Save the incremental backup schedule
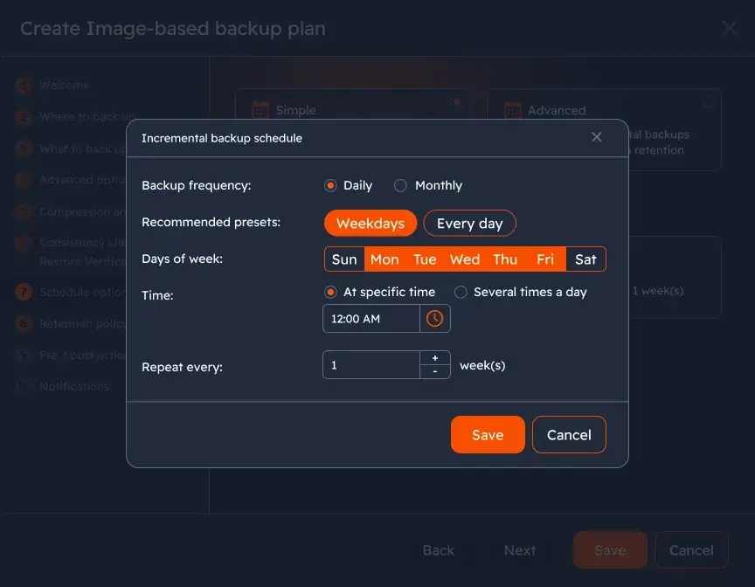This screenshot has width=755, height=587. pyautogui.click(x=488, y=434)
